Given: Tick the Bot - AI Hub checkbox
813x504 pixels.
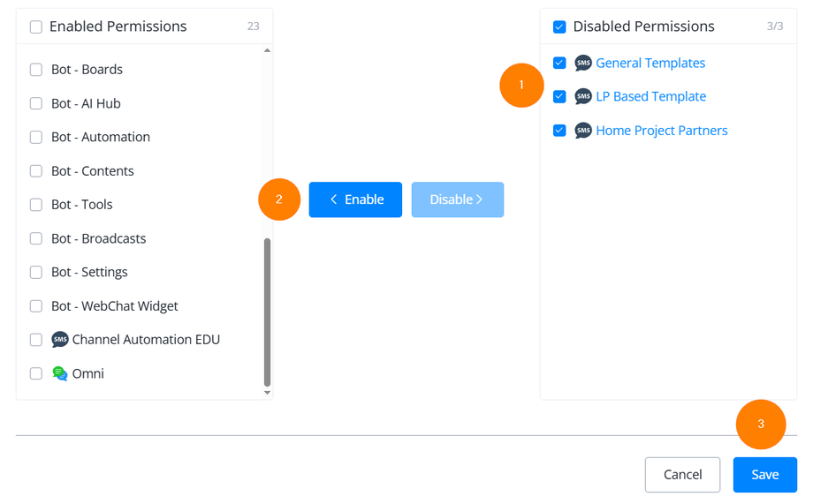Looking at the screenshot, I should (36, 103).
